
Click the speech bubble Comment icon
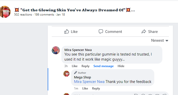click(101, 31)
